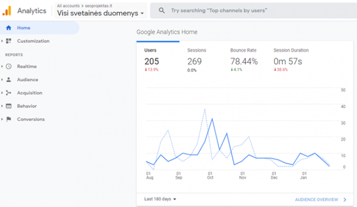357x207 pixels.
Task: Click the Google Analytics logo icon
Action: coord(7,11)
